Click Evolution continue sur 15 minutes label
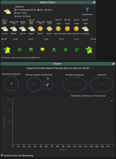Screen dimensions: 116x159 (88, 96)
